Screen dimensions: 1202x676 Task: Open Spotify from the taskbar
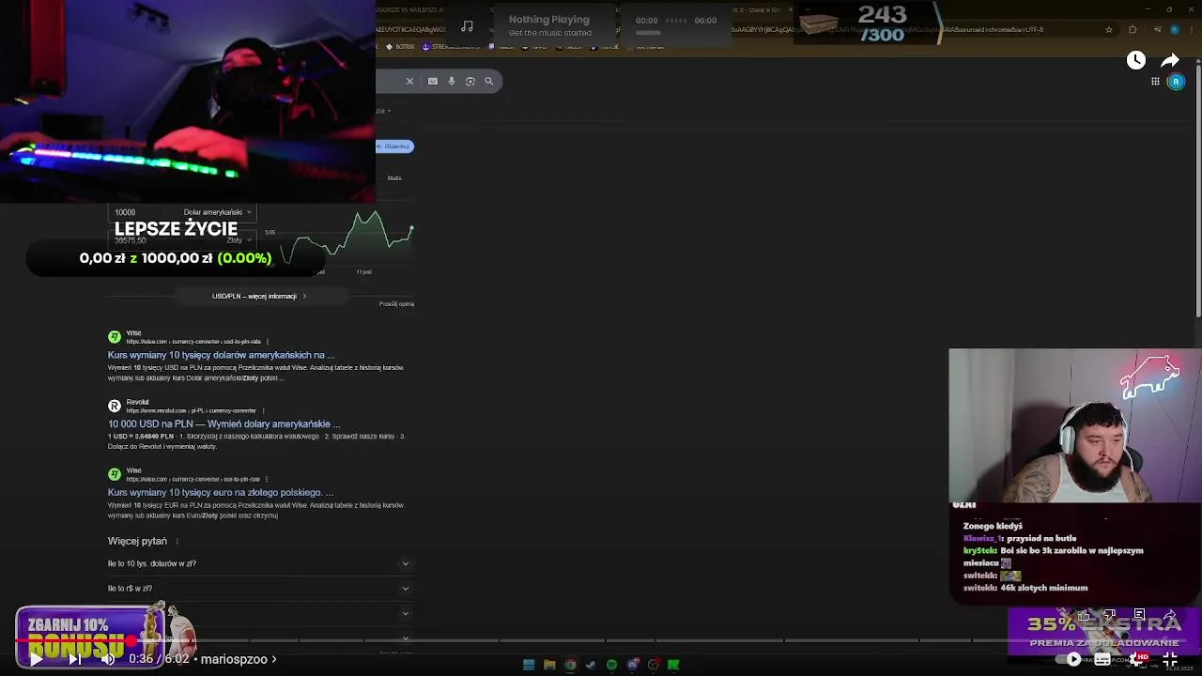point(611,665)
